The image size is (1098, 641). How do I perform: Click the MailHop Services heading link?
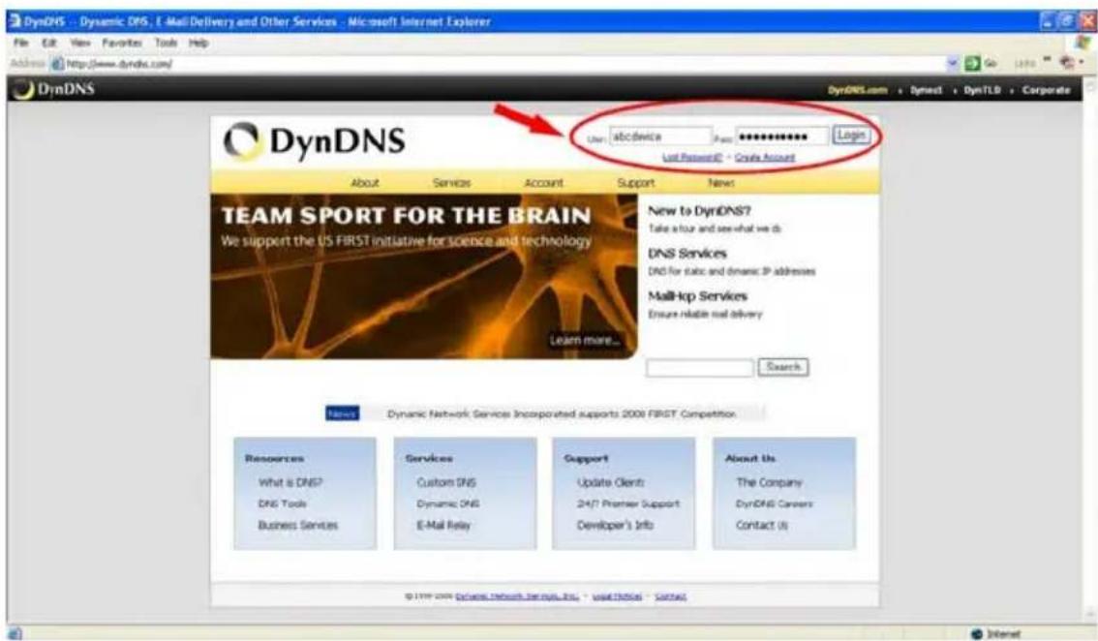point(697,296)
